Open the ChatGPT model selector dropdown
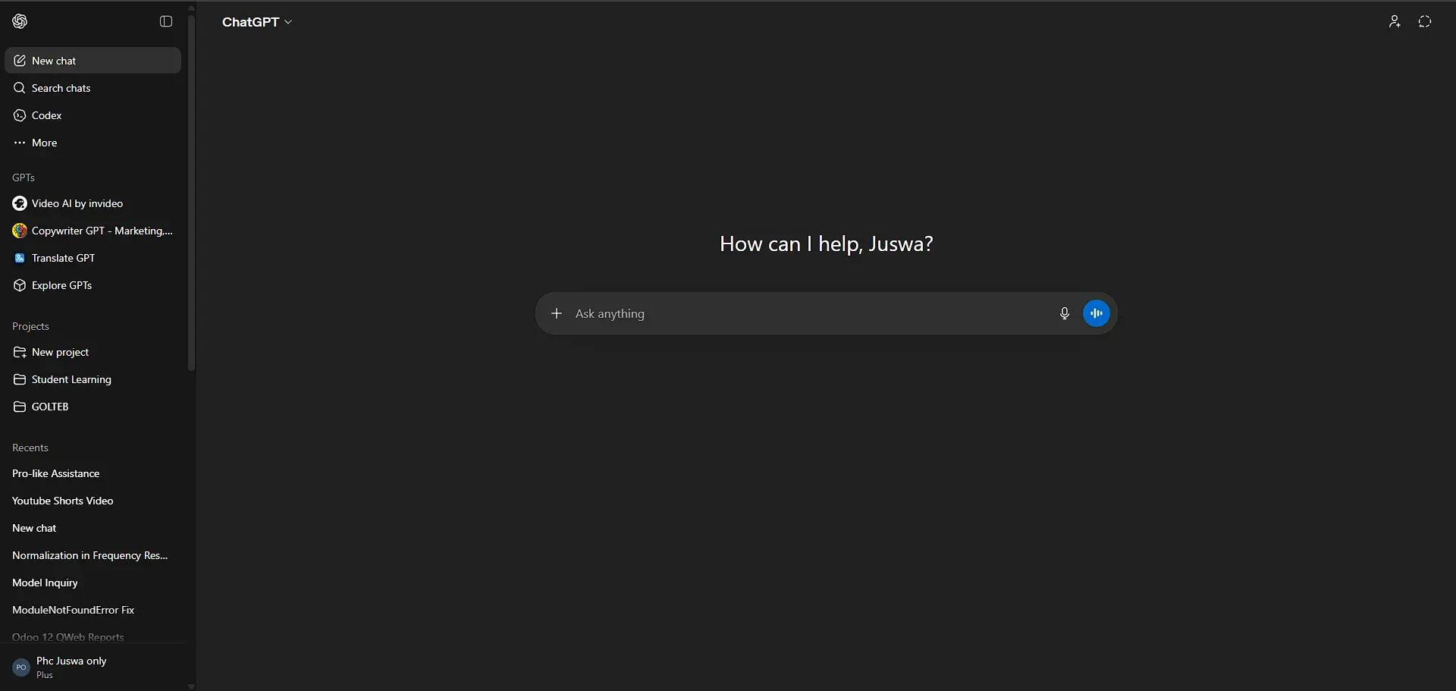1456x691 pixels. click(257, 22)
